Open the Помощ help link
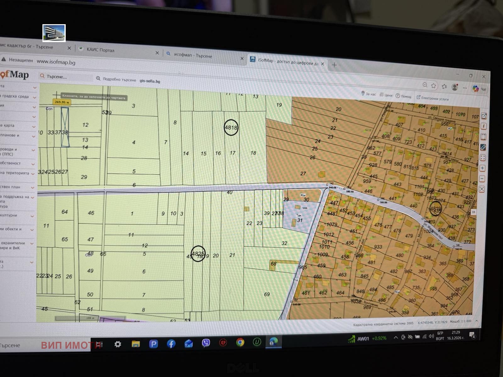 tap(404, 96)
